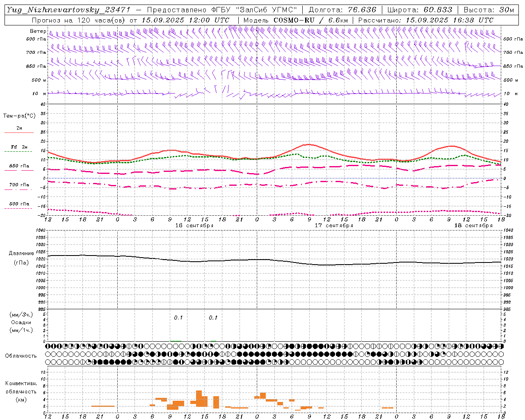Click the '500 м' wind level label on left
The image size is (525, 420).
click(x=39, y=80)
